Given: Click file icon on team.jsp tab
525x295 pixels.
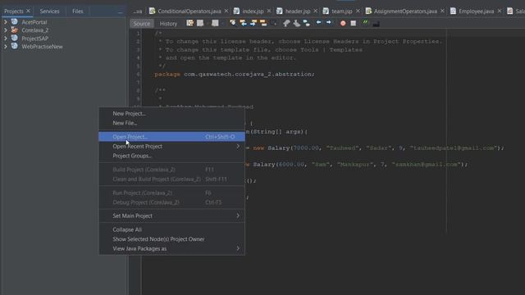Looking at the screenshot, I should [326, 11].
